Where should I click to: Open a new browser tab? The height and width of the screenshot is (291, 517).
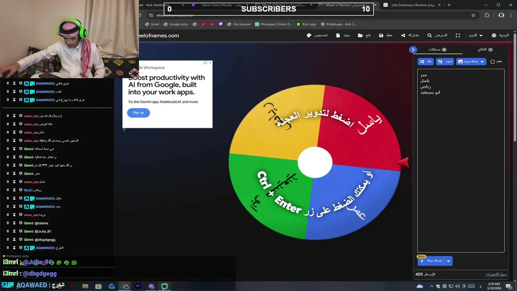click(x=449, y=5)
